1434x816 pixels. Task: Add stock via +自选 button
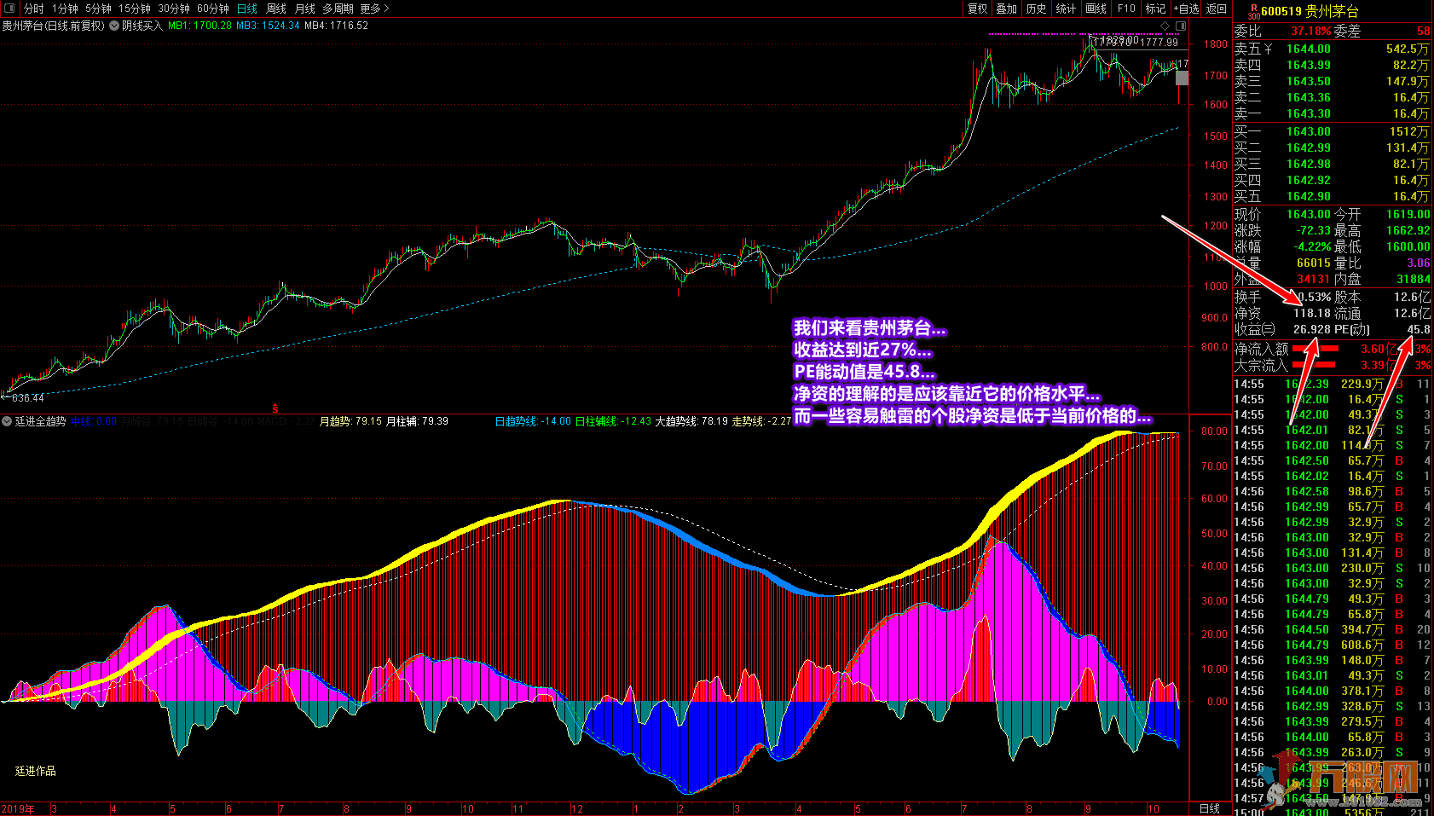pos(1186,9)
